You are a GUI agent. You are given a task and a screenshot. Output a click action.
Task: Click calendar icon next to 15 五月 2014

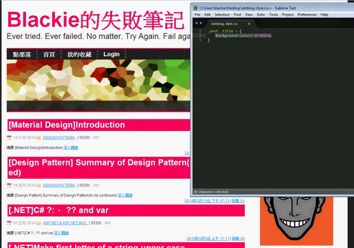pyautogui.click(x=9, y=185)
